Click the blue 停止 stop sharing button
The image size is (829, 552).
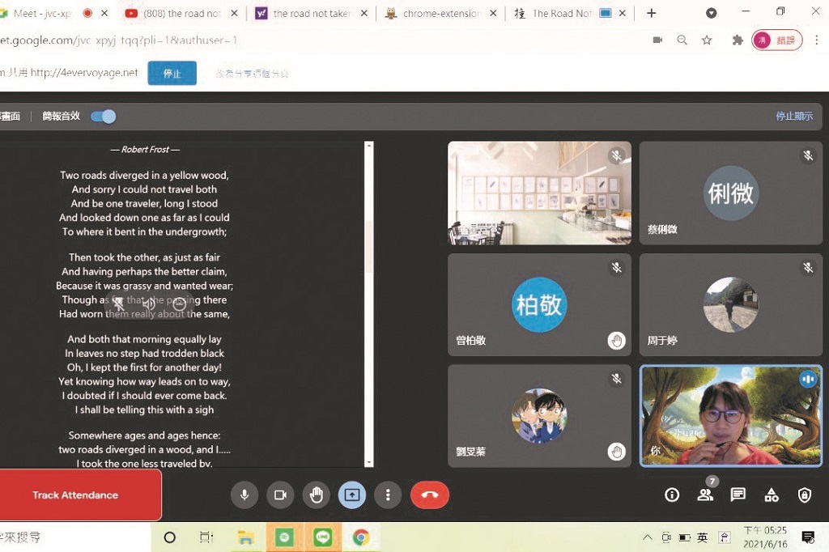coord(172,73)
